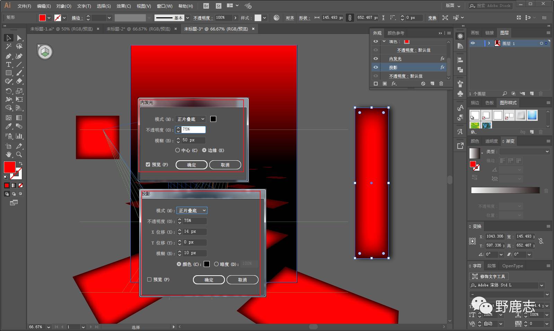Screen dimensions: 554x331
Task: Confirm Inner Glow with OK button
Action: coord(191,165)
